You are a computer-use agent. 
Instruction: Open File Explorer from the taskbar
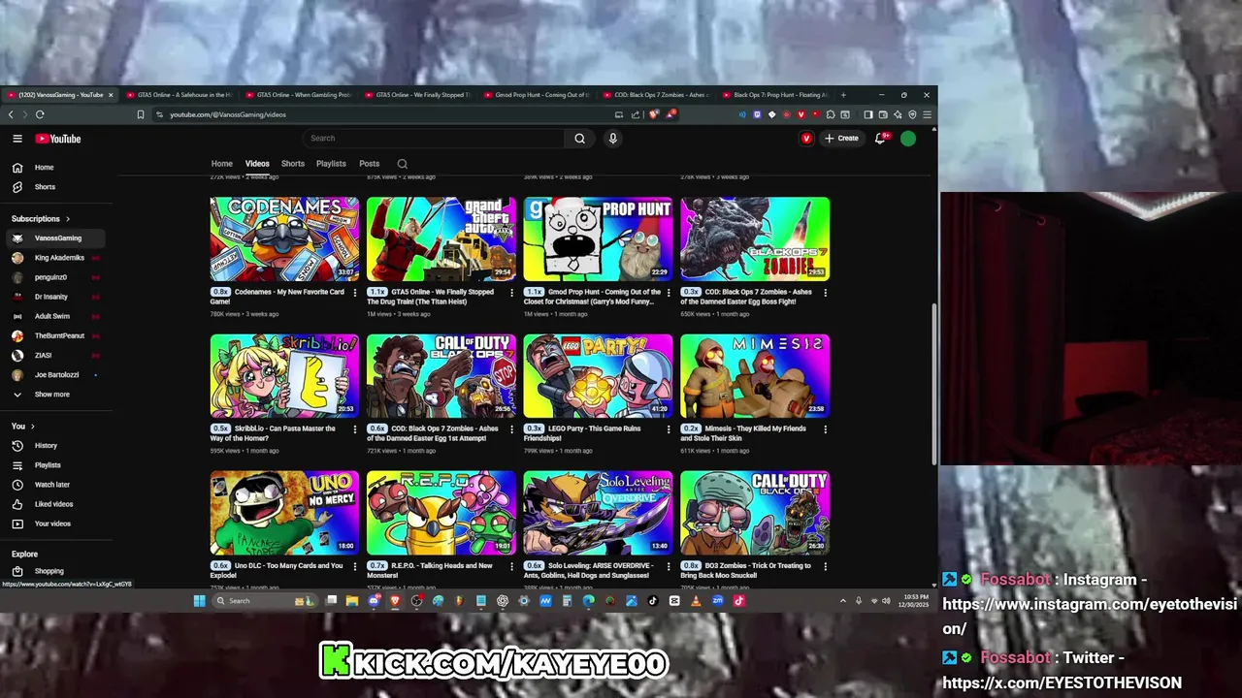pyautogui.click(x=352, y=601)
